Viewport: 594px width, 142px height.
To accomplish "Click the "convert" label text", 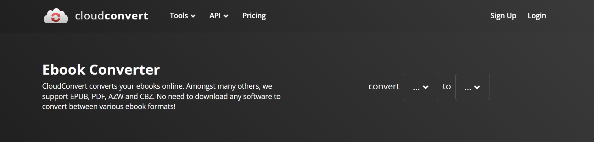I will tap(384, 87).
